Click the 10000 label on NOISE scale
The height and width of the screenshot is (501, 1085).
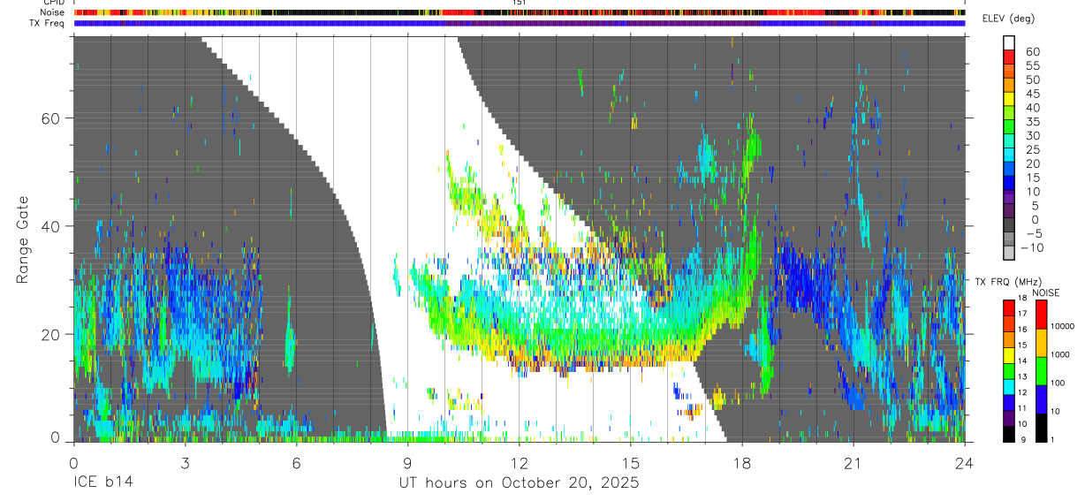click(x=1062, y=327)
